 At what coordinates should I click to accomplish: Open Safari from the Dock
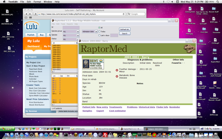click(x=22, y=135)
